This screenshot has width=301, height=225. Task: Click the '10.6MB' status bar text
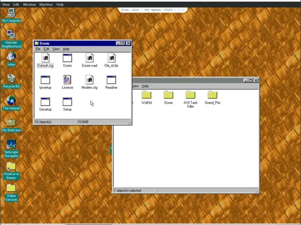click(83, 122)
